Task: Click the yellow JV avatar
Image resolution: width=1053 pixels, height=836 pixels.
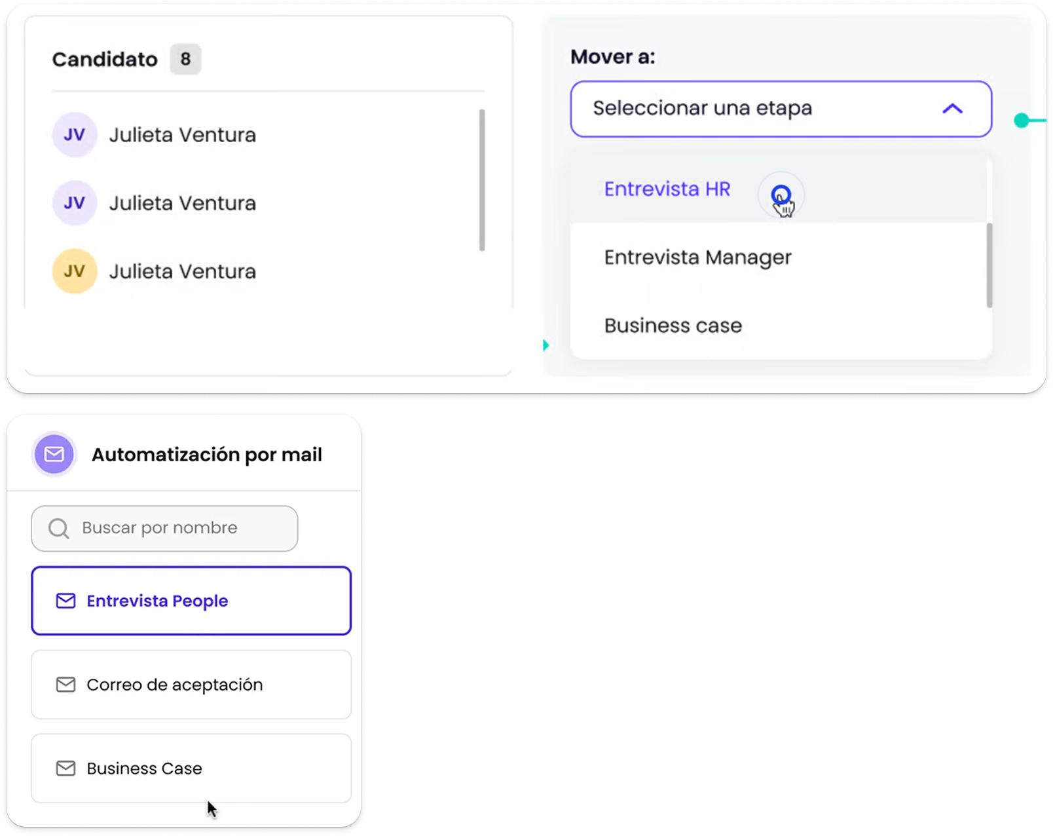Action: (75, 271)
